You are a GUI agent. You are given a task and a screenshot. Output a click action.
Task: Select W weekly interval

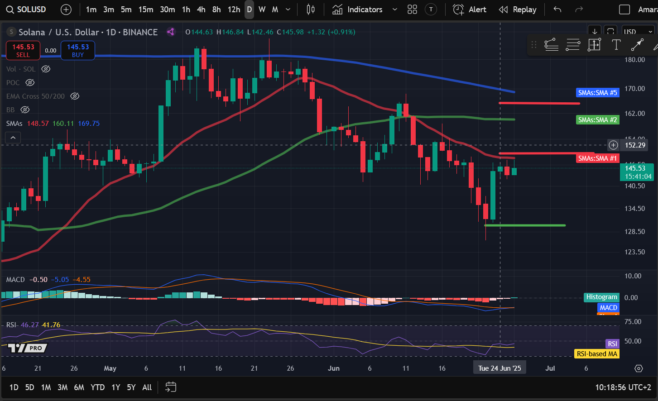tap(262, 10)
